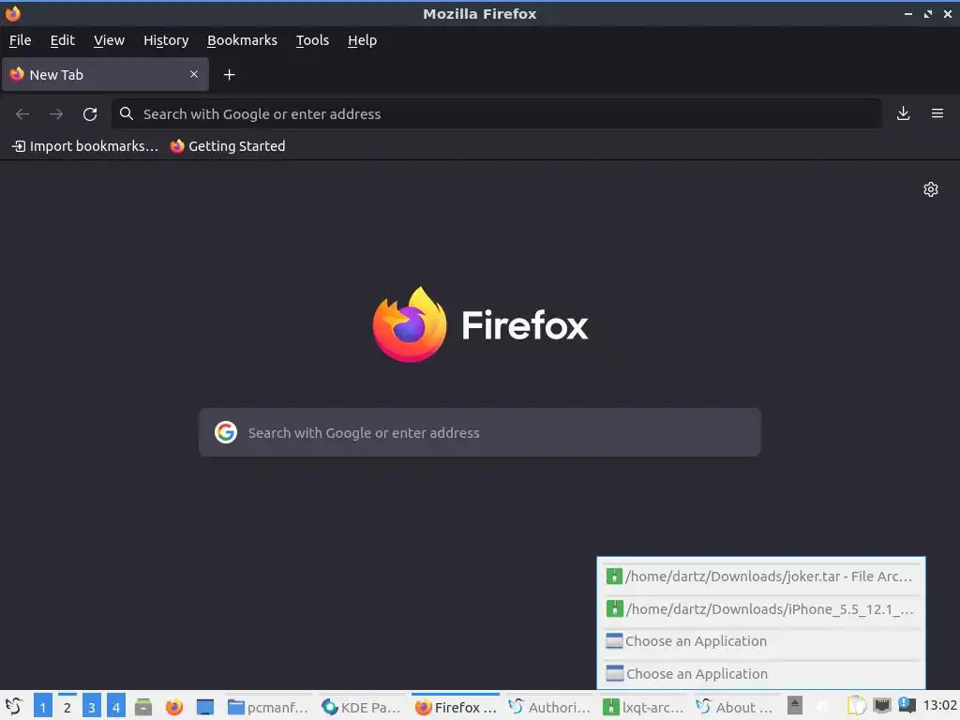This screenshot has height=720, width=960.
Task: Open the downloads panel
Action: 903,113
